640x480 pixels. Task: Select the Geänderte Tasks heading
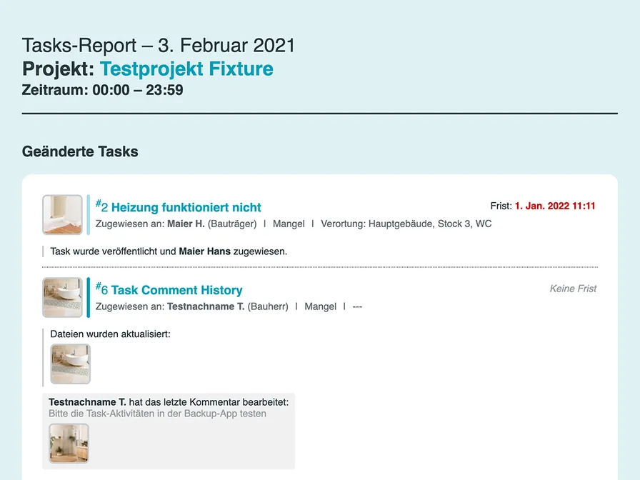pyautogui.click(x=80, y=151)
